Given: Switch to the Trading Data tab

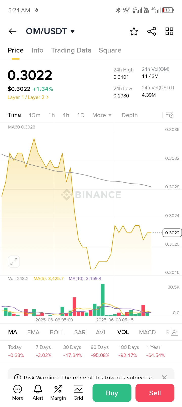Looking at the screenshot, I should pos(71,50).
